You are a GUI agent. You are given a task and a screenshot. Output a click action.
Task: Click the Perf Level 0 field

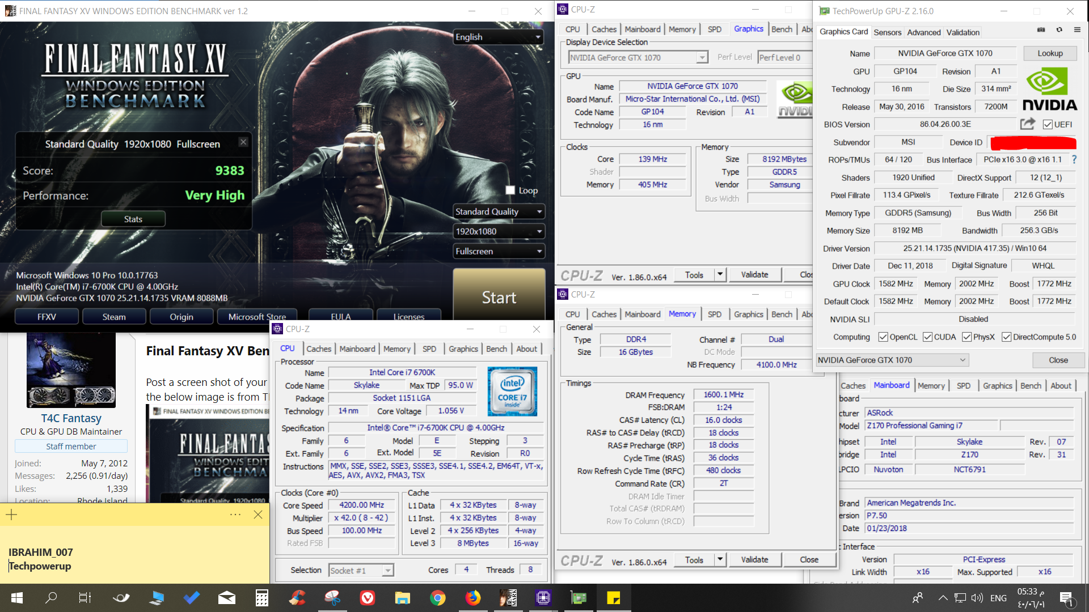point(785,57)
